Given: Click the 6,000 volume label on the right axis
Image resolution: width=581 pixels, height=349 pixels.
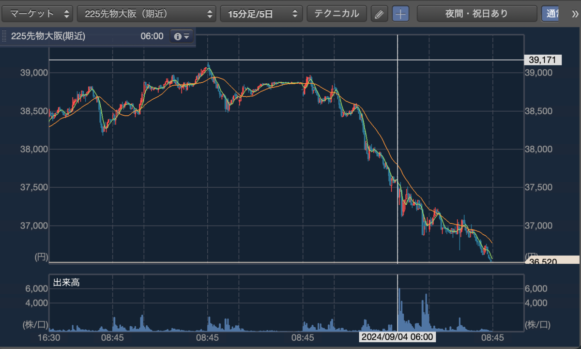Looking at the screenshot, I should (x=537, y=288).
